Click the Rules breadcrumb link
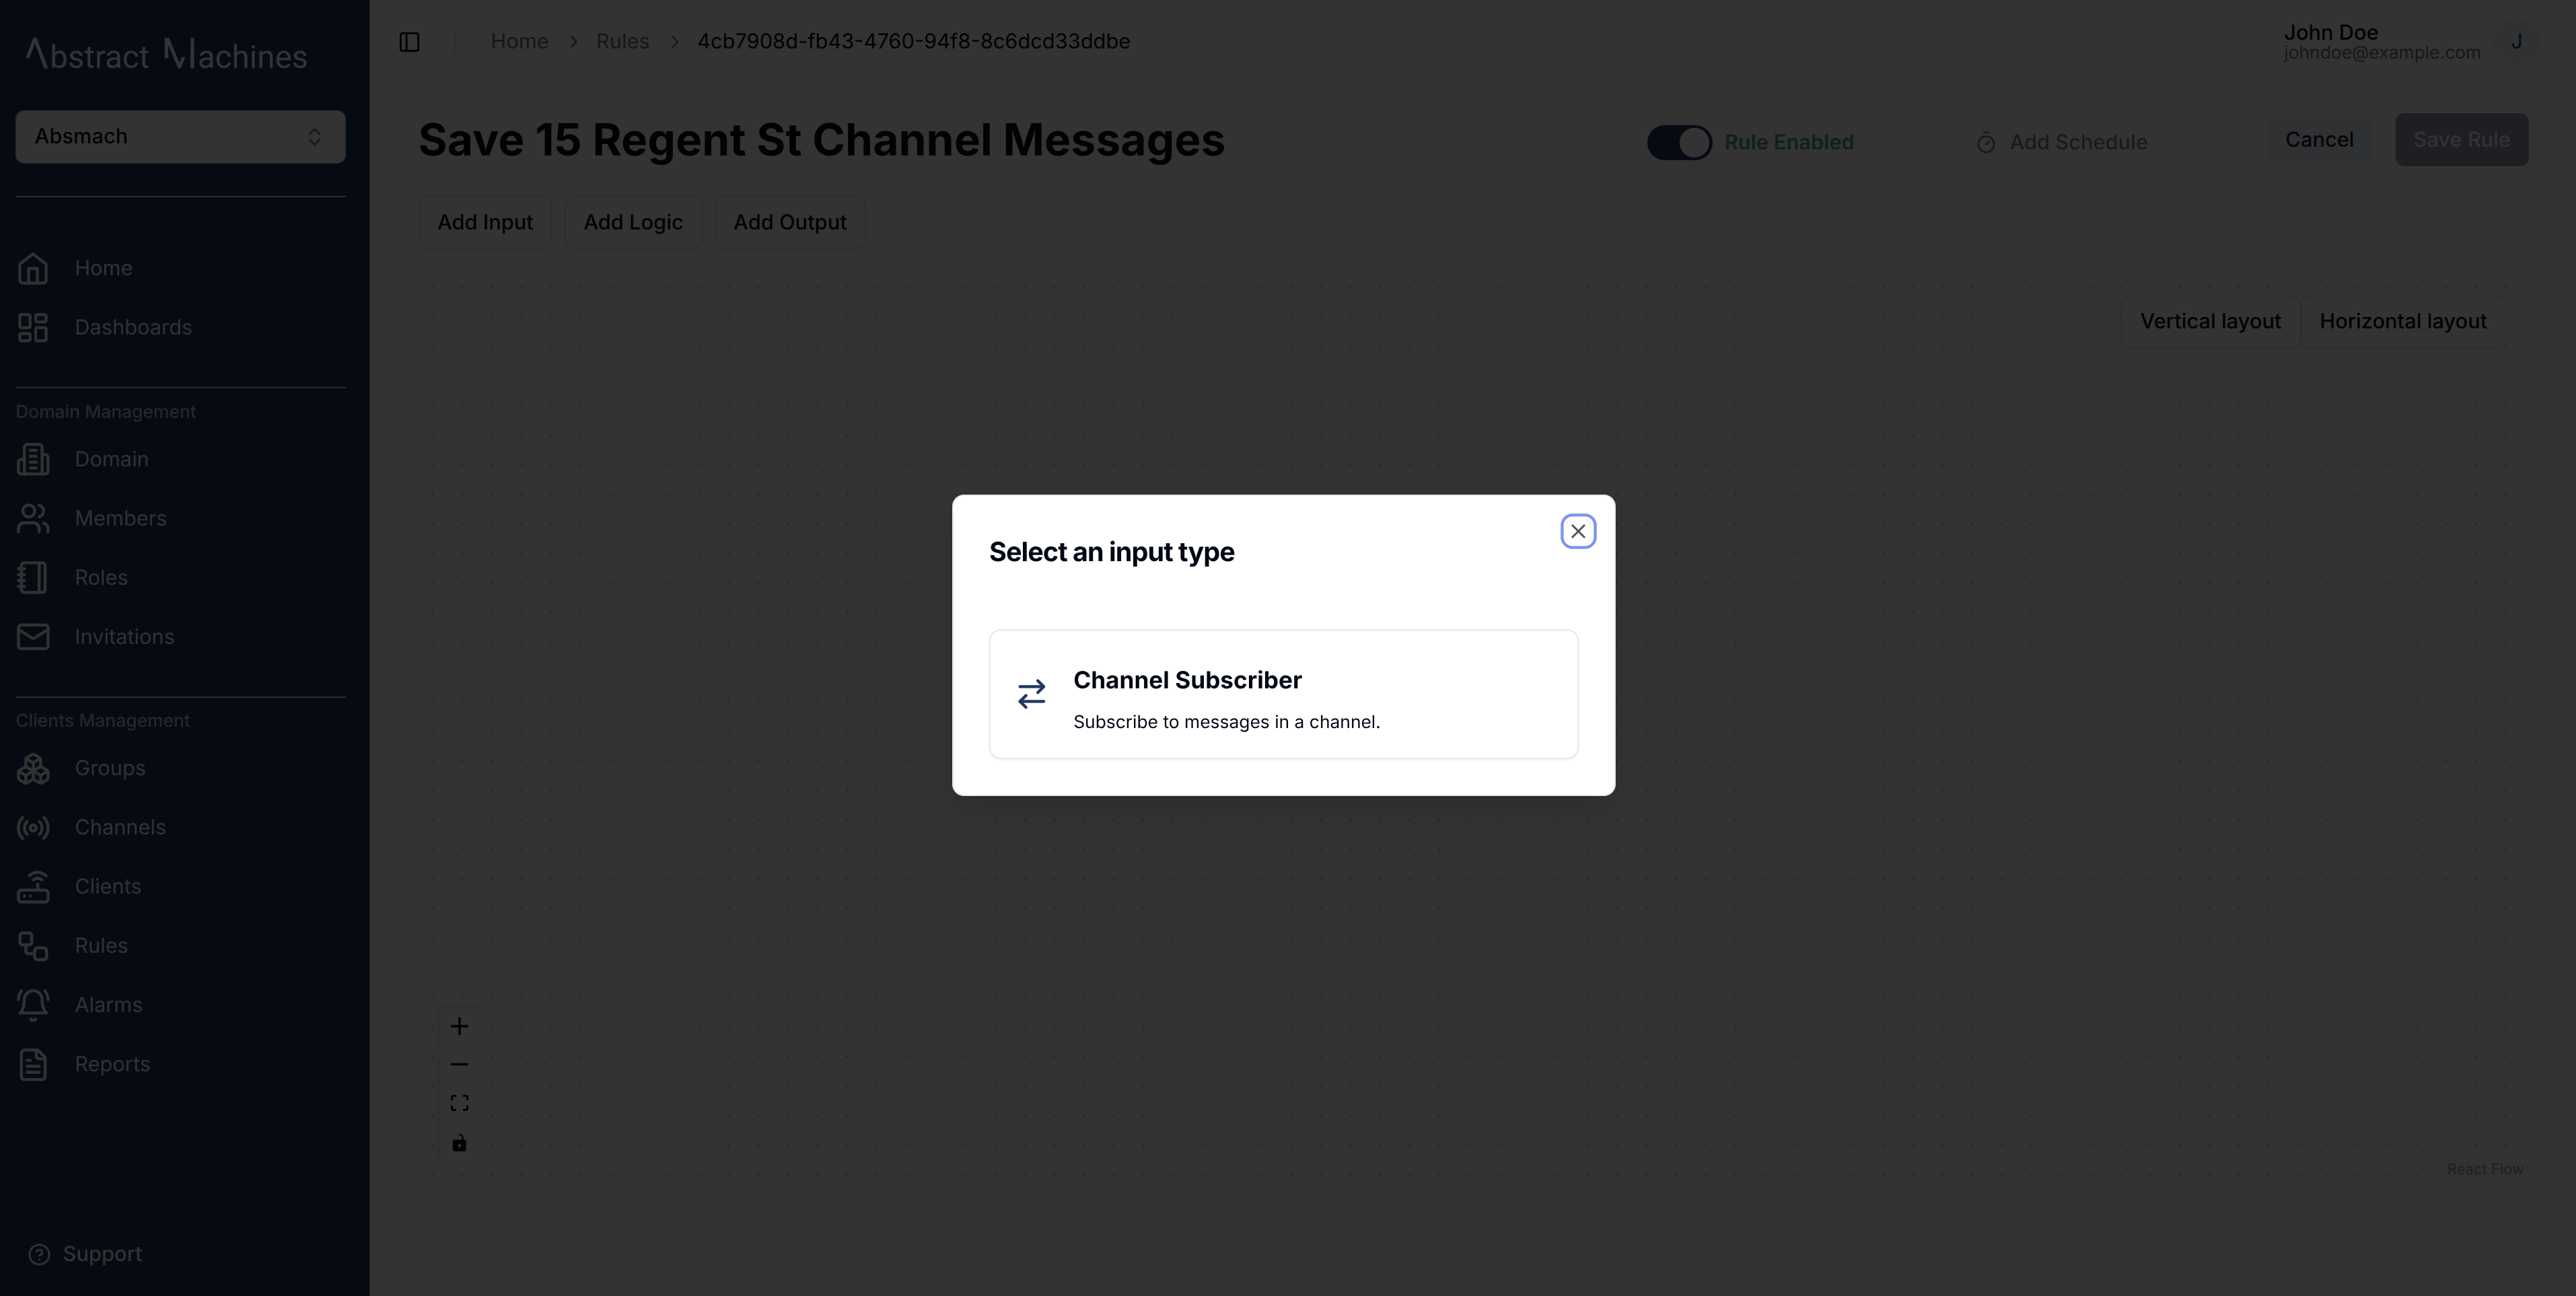This screenshot has width=2576, height=1296. (x=622, y=42)
